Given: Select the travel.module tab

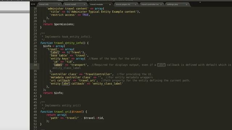Looking at the screenshot, I should [96, 5].
